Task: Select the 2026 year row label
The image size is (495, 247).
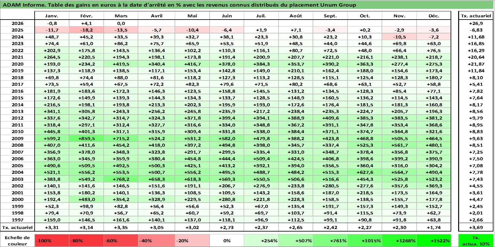Action: (x=17, y=23)
